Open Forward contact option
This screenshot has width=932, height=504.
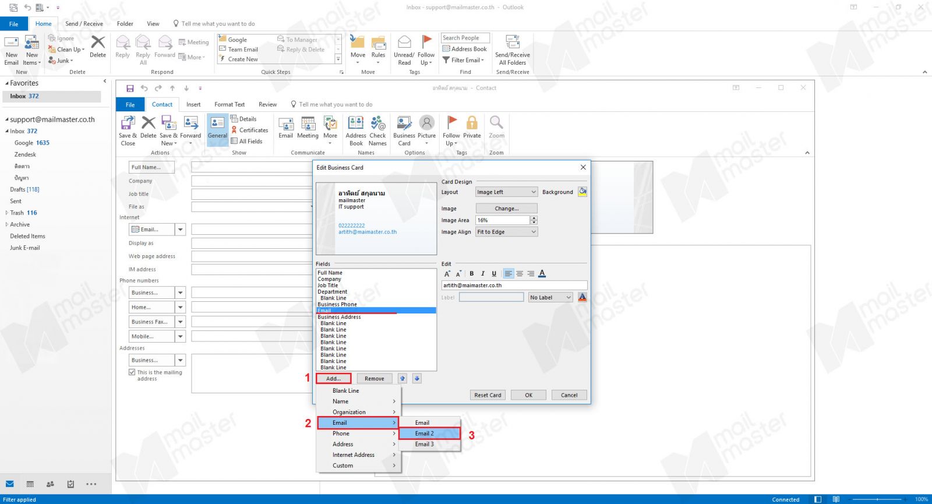190,130
